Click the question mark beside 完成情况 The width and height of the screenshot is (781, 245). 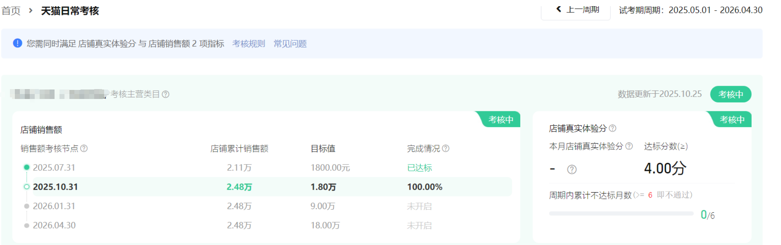445,148
